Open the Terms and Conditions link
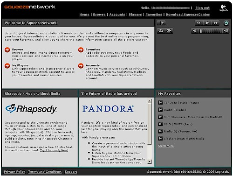Image resolution: width=233 pixels, height=176 pixels. (45, 172)
